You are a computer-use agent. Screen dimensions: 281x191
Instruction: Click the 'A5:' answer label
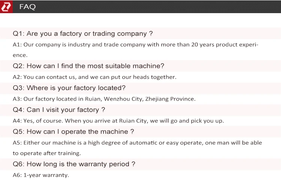point(17,143)
